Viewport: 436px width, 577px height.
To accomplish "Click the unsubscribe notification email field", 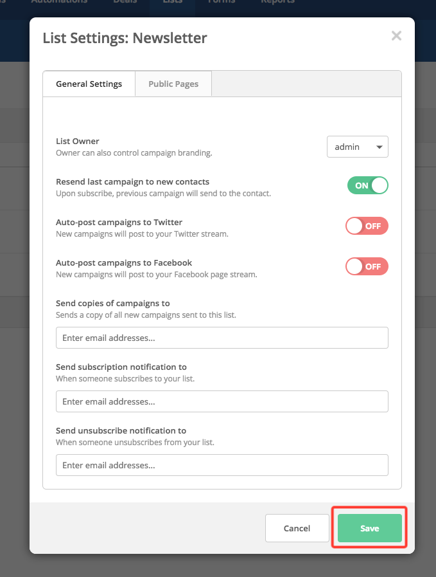I will tap(222, 465).
